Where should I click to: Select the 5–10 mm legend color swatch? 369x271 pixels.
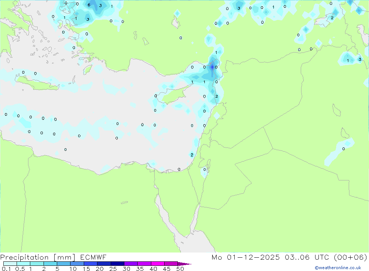pyautogui.click(x=63, y=264)
